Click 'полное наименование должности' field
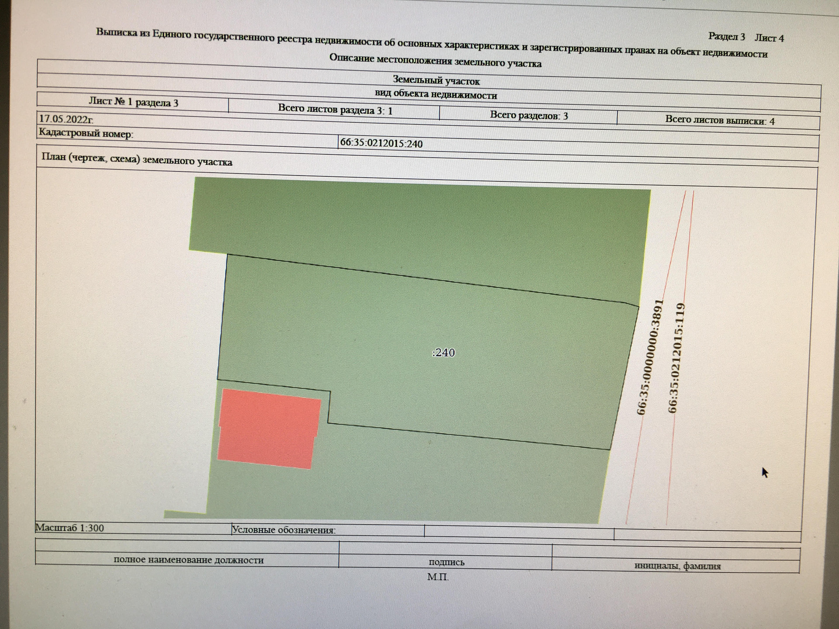Image resolution: width=839 pixels, height=629 pixels. pyautogui.click(x=188, y=560)
